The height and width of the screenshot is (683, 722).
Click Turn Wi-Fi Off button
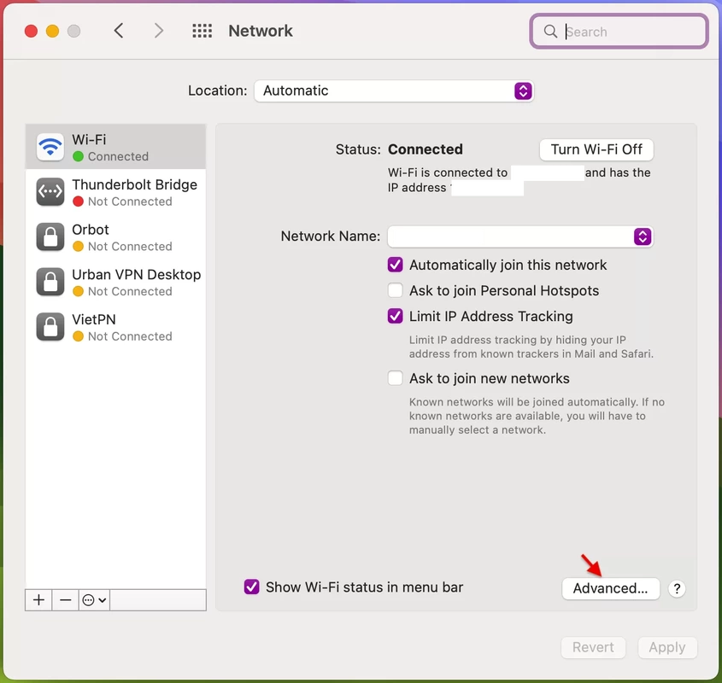[x=596, y=149]
